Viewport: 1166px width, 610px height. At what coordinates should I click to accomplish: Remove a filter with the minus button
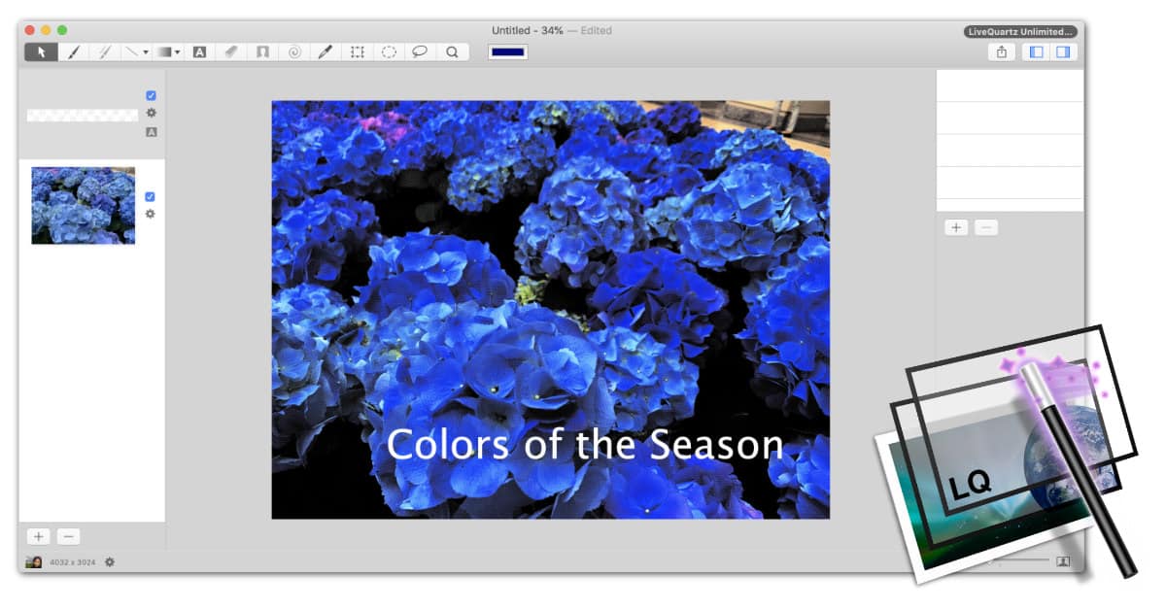tap(985, 227)
